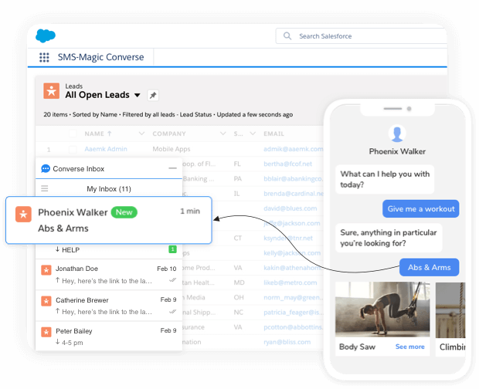Click the Climbing workout card thumbnail
479x389 pixels.
450,310
